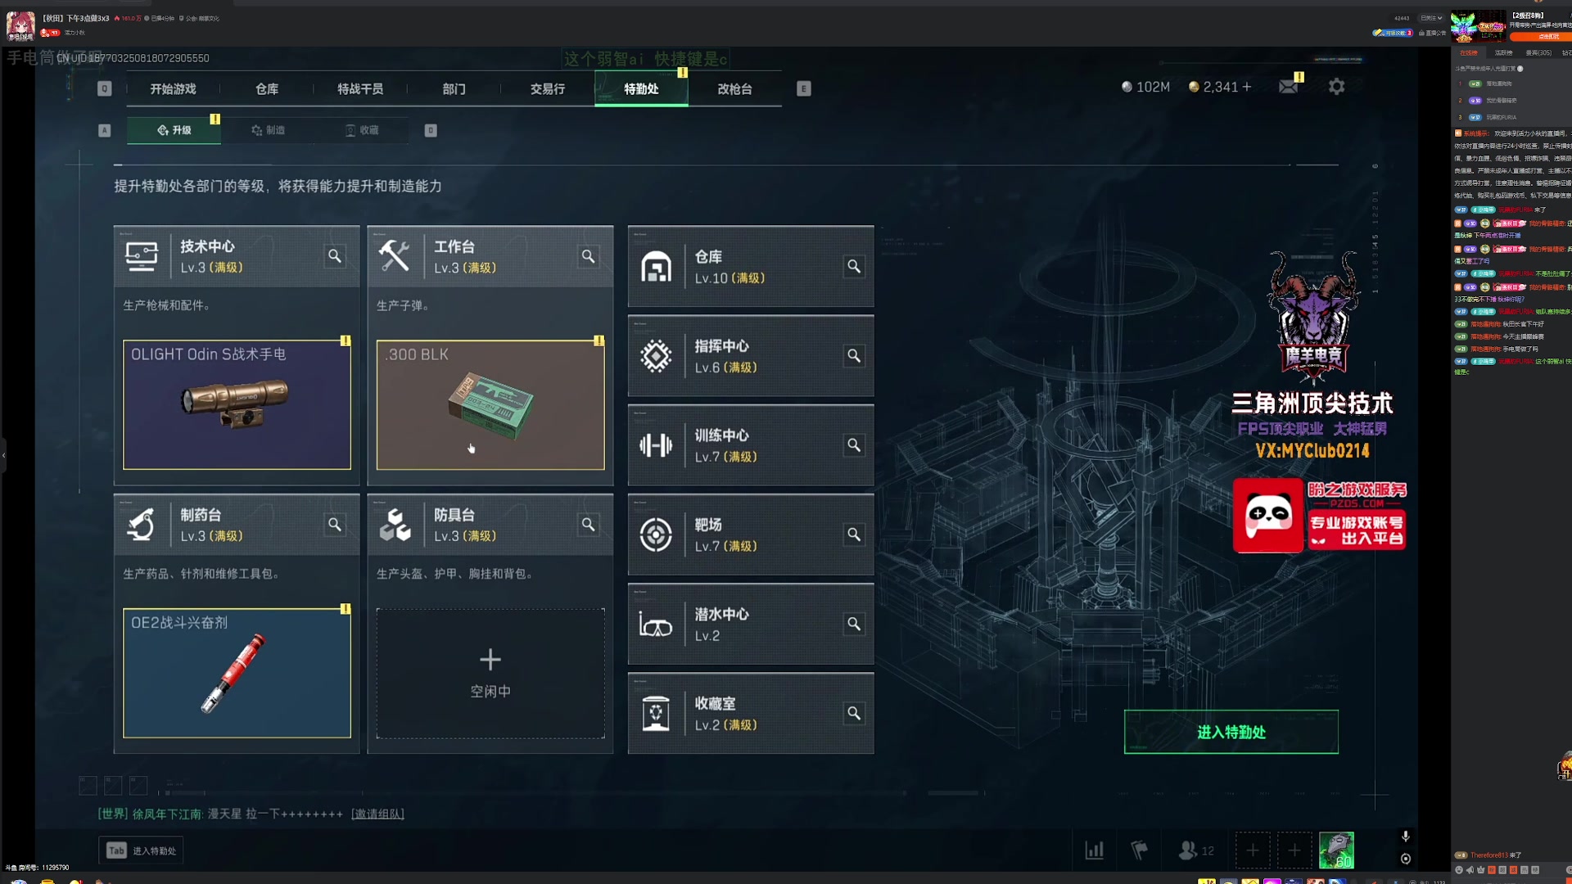Select the 收藏 sub-tab
1572x884 pixels.
[362, 130]
